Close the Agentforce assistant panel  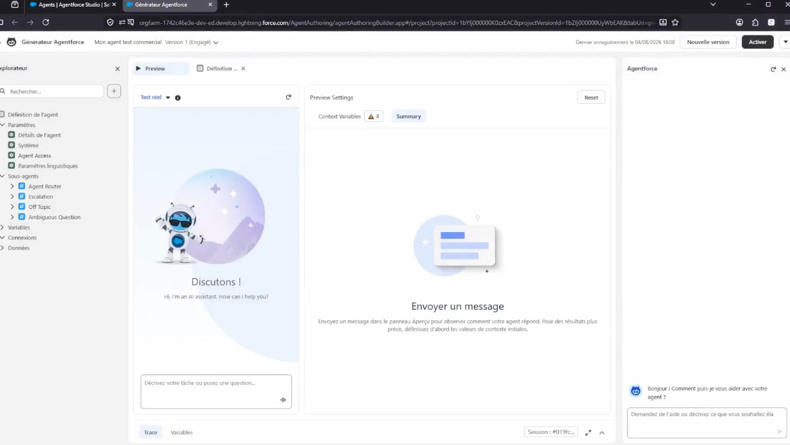[x=784, y=69]
